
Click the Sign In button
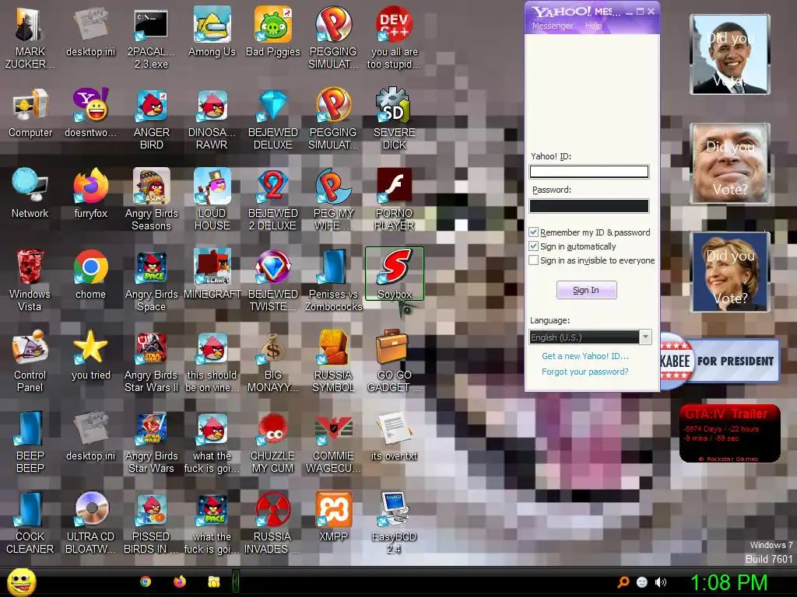(587, 290)
